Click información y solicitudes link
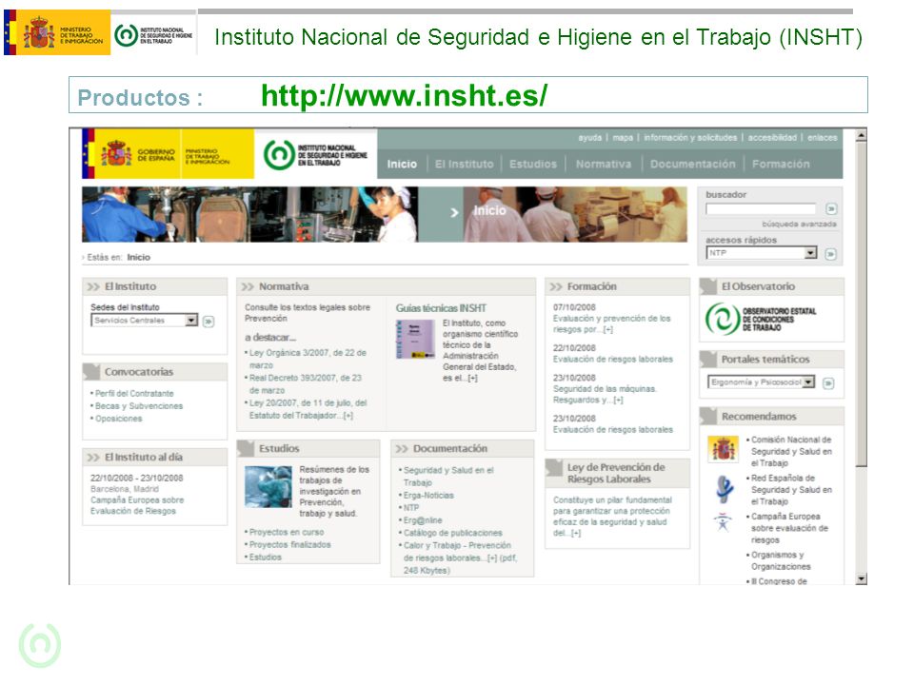The image size is (914, 685). (x=690, y=137)
